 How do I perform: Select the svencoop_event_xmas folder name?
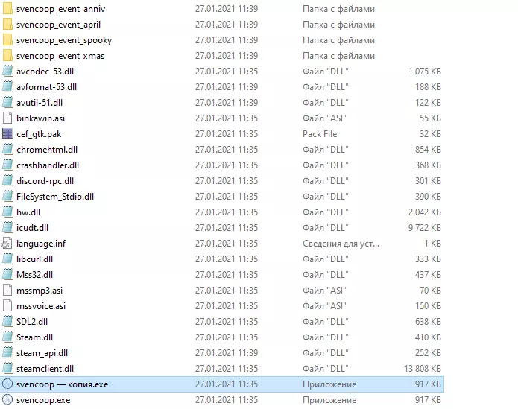click(x=60, y=56)
